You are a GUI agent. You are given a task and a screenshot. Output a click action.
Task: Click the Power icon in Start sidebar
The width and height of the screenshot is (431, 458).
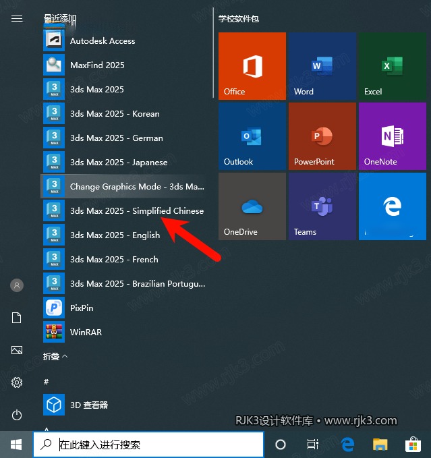17,415
